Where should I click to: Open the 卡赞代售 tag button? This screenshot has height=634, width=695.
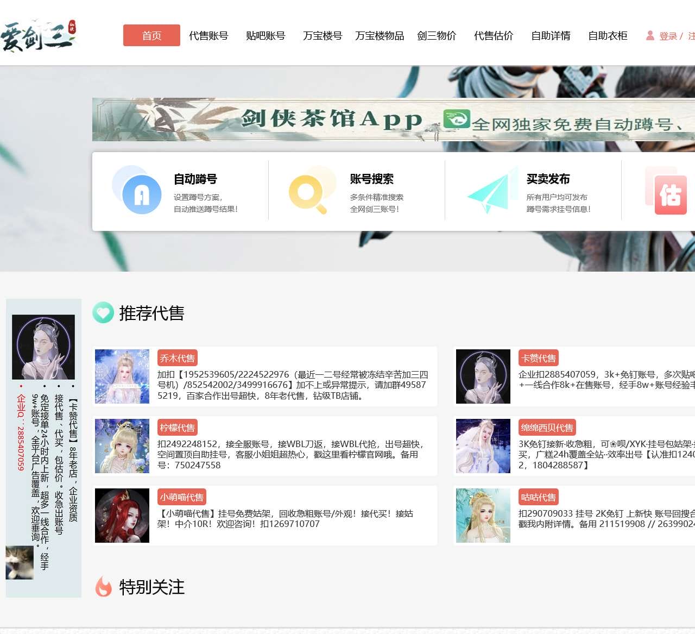click(x=538, y=358)
